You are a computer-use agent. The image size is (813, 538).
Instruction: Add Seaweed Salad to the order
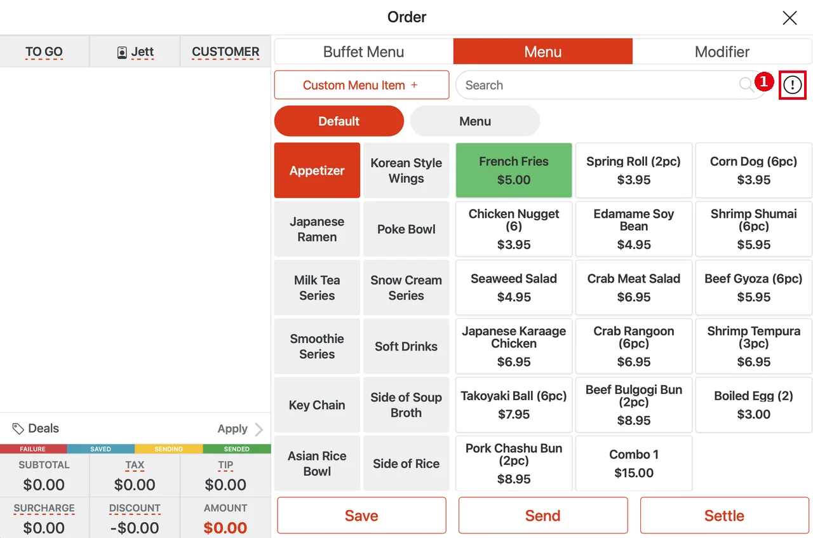coord(514,288)
